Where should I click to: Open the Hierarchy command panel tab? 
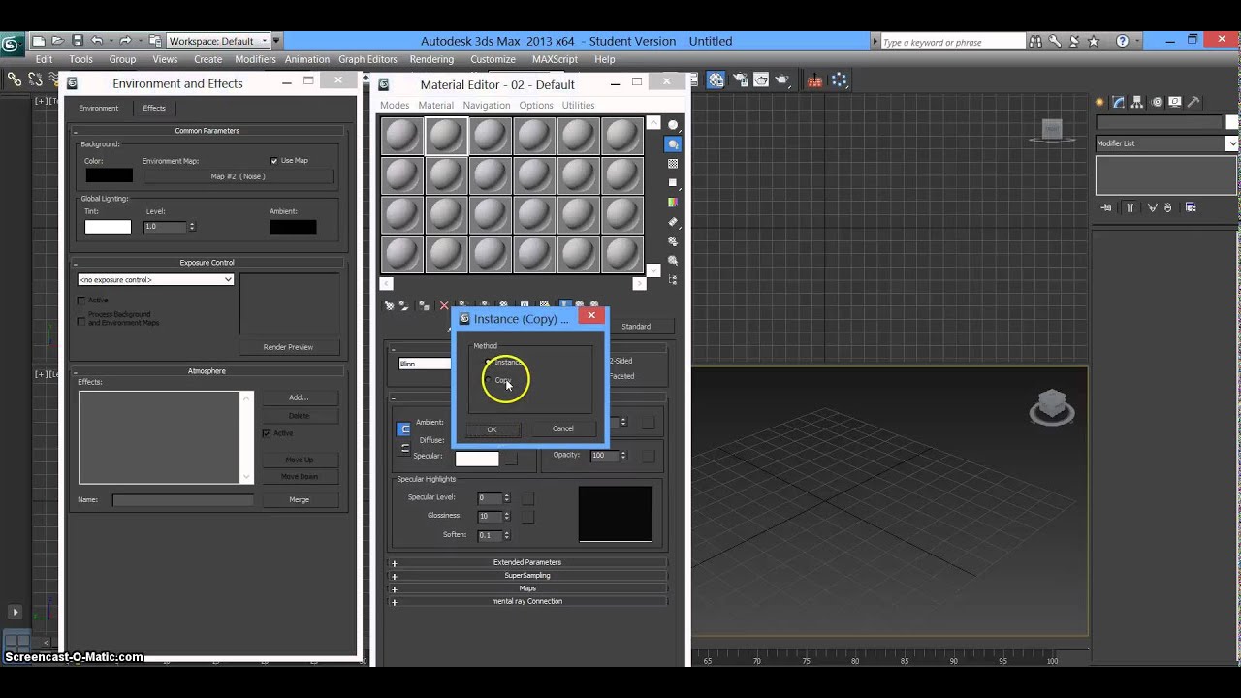1137,102
